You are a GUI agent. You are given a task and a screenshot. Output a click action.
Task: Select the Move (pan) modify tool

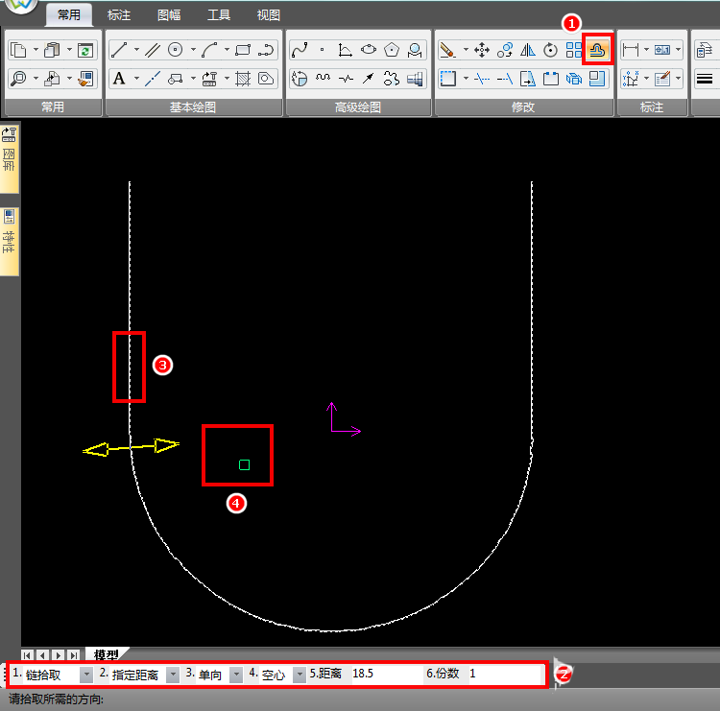[x=482, y=50]
